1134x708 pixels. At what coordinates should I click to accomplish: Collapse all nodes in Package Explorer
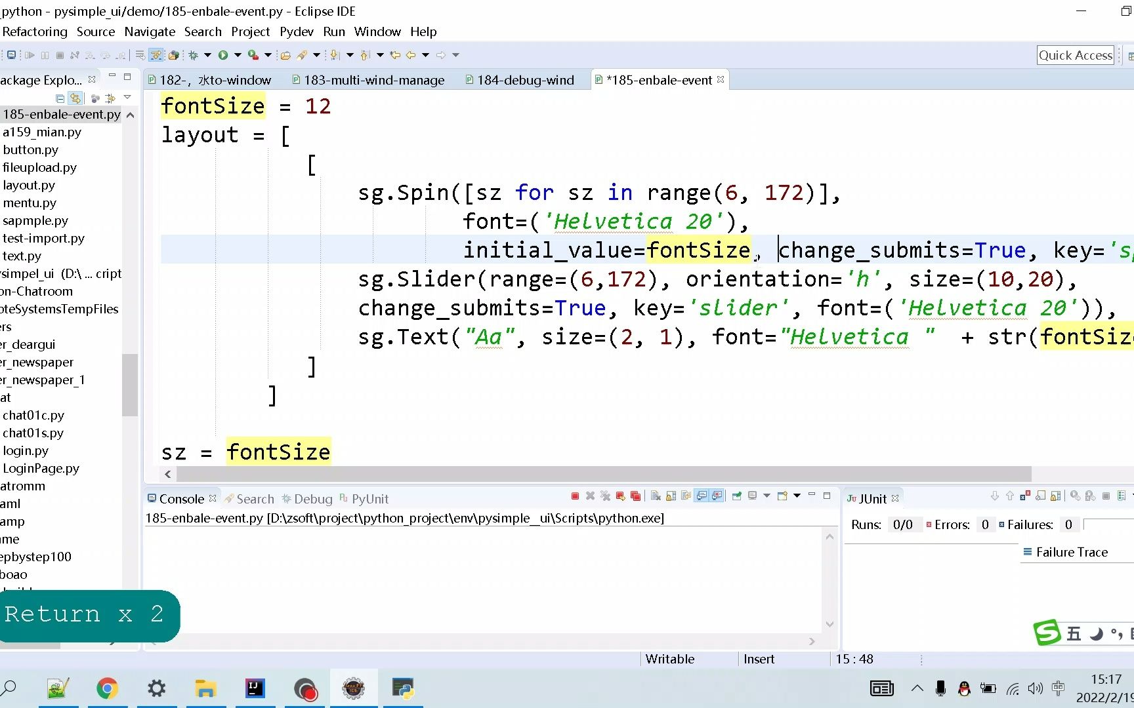[60, 98]
